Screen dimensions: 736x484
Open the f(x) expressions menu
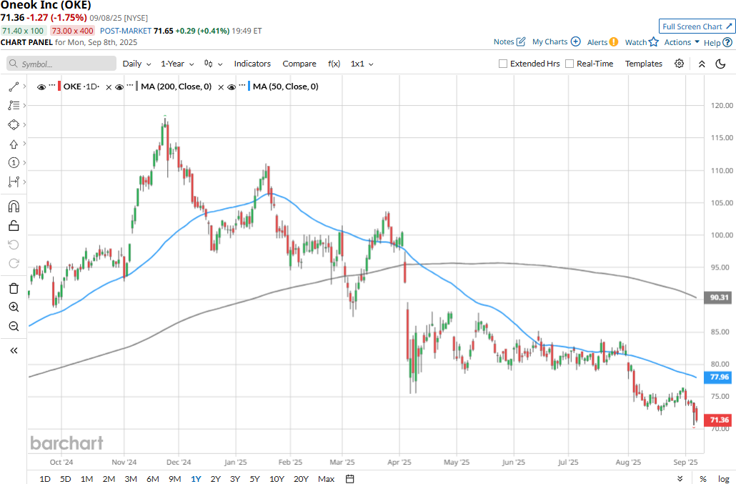coord(334,64)
